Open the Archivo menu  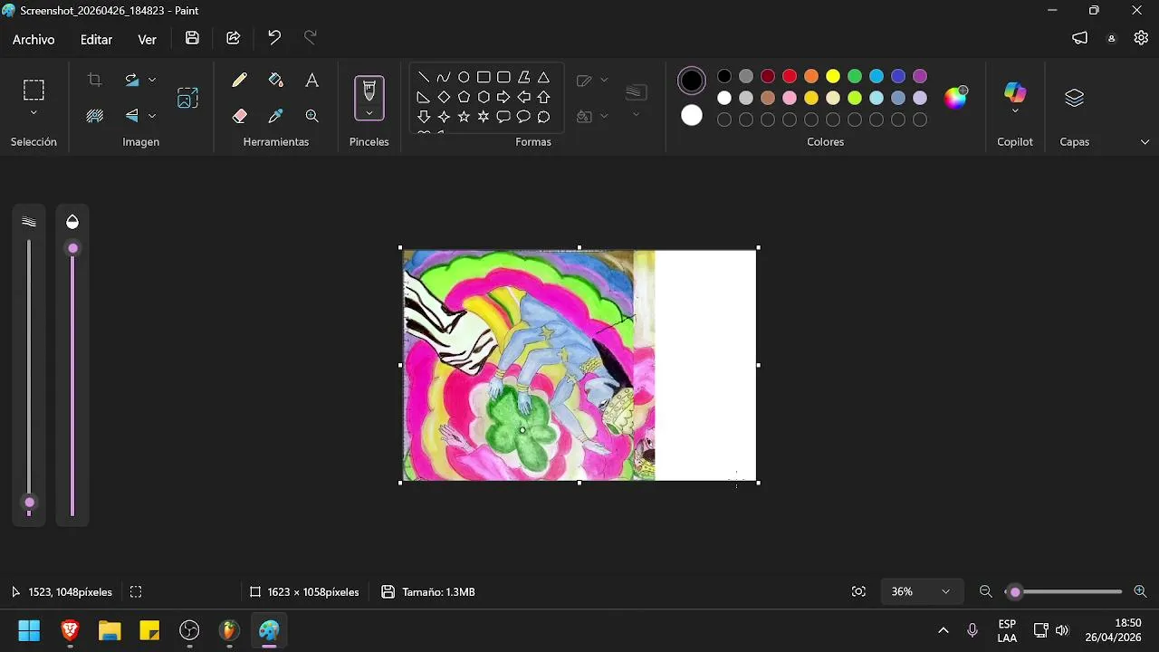34,39
